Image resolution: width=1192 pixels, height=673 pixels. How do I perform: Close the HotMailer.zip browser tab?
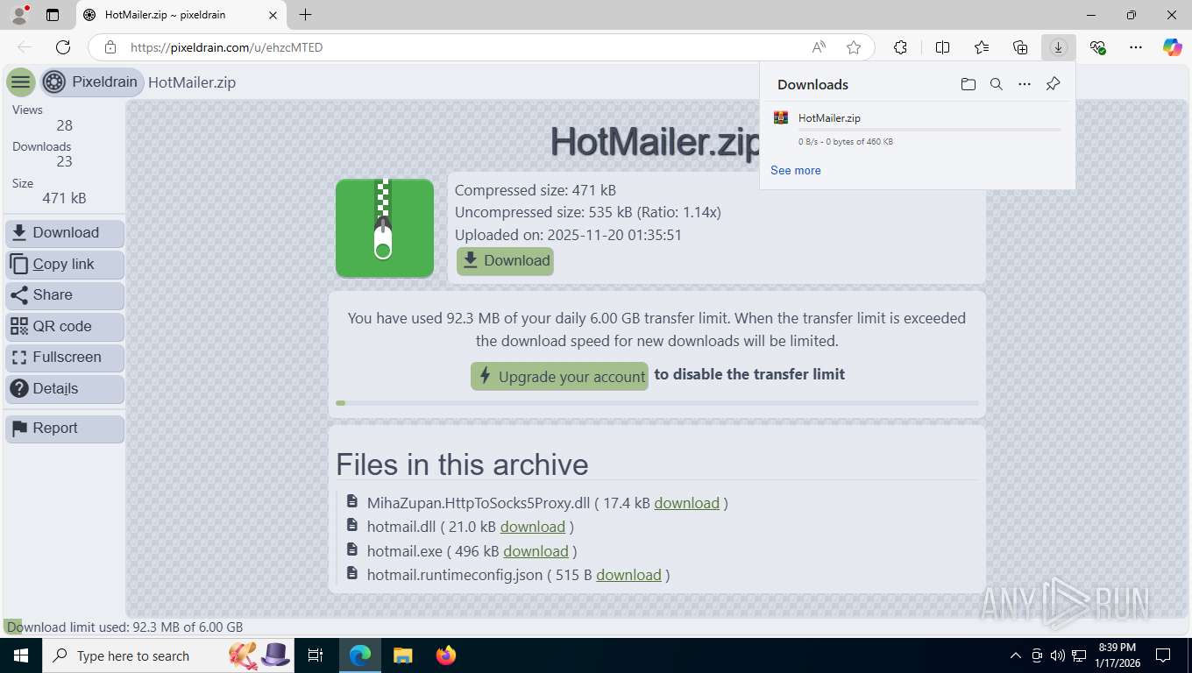pyautogui.click(x=273, y=15)
